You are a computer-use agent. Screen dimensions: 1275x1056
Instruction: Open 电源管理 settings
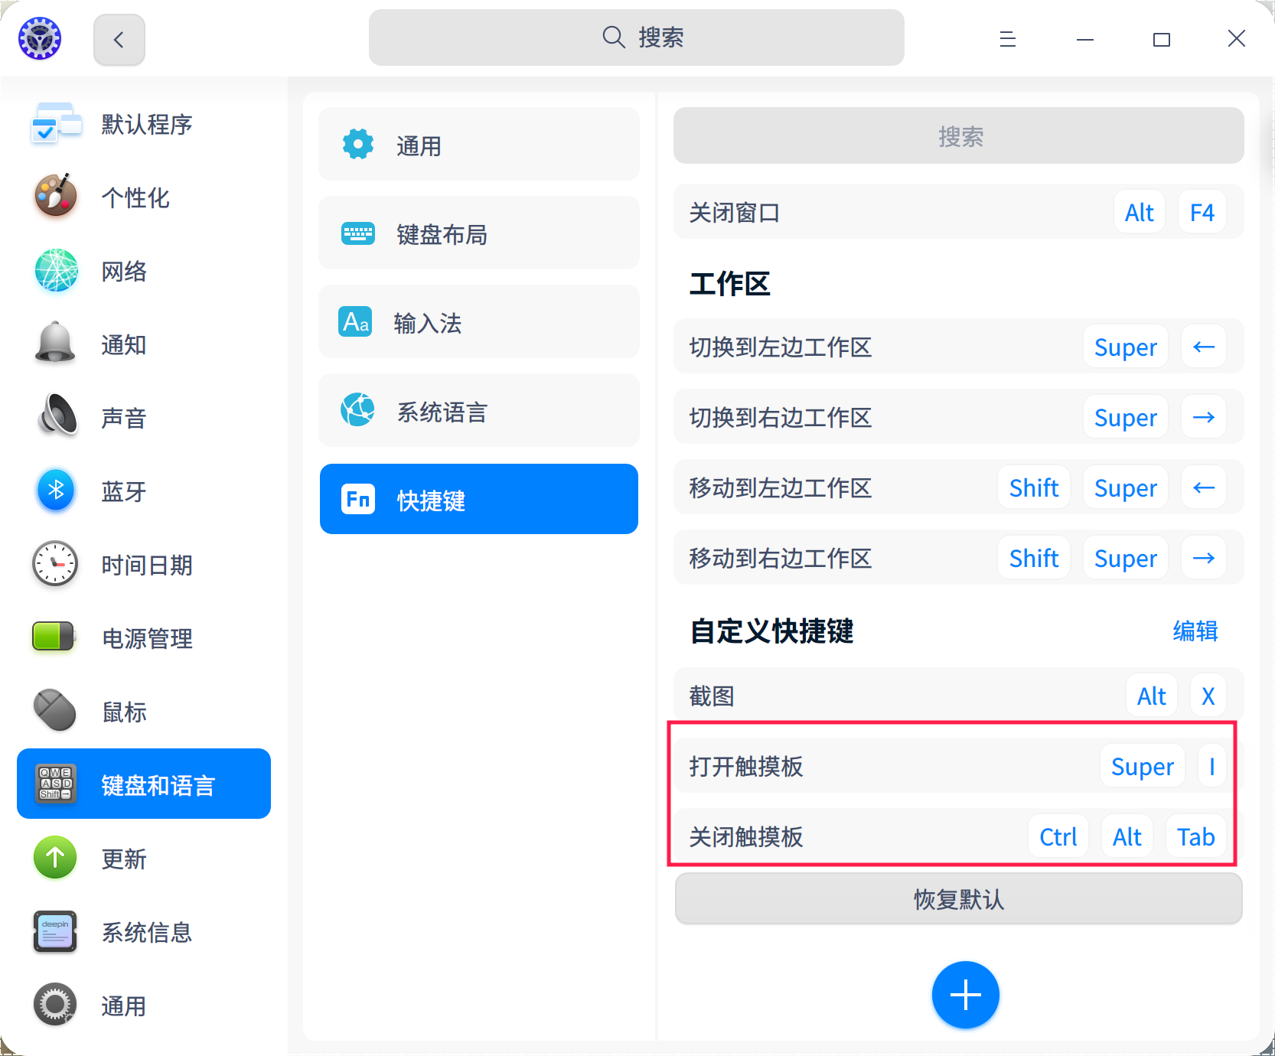144,638
